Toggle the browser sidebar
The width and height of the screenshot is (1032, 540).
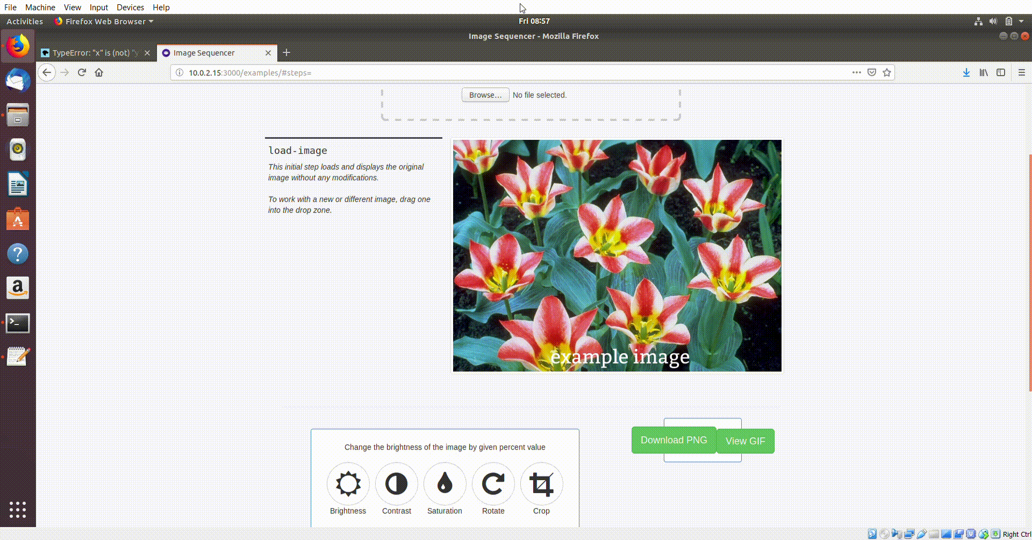coord(1001,72)
